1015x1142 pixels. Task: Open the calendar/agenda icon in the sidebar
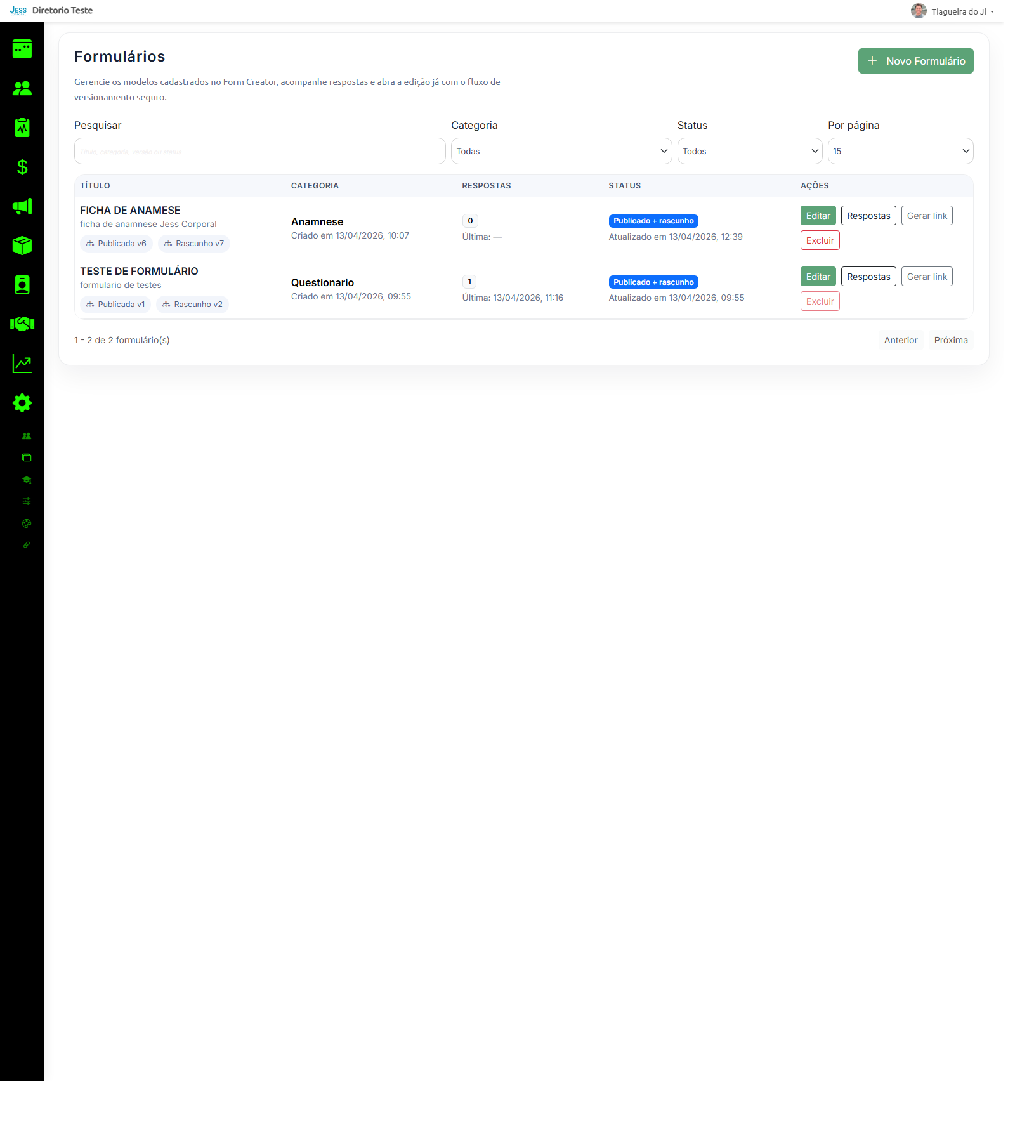click(22, 49)
